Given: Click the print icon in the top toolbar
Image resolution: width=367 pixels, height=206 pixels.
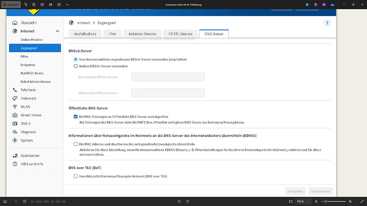Looking at the screenshot, I should (42, 4).
